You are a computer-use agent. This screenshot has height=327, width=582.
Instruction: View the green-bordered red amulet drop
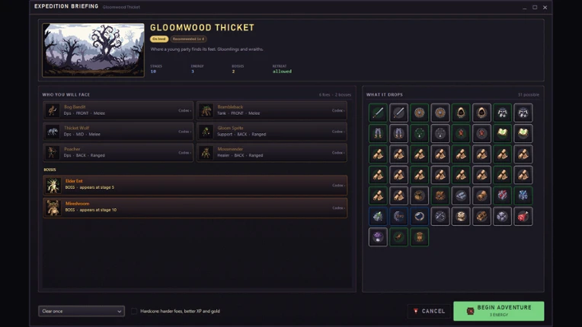pyautogui.click(x=461, y=133)
